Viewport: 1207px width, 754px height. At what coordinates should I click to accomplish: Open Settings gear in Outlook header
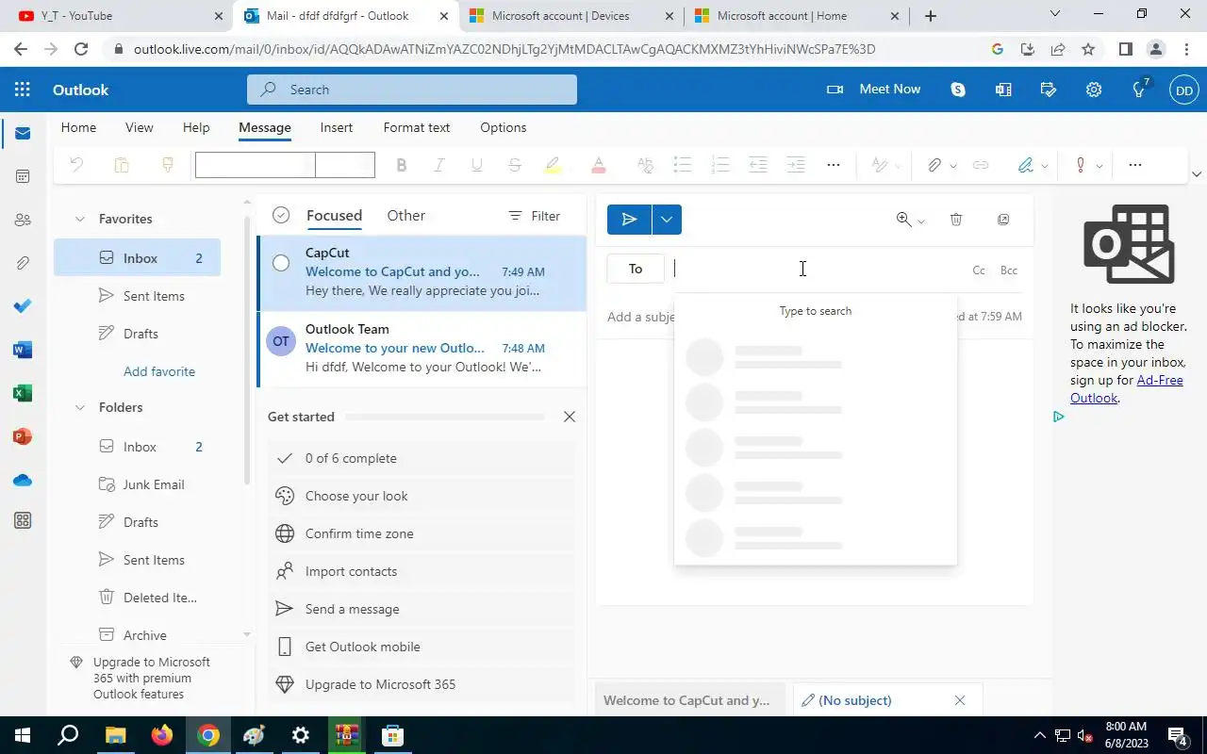[x=1094, y=90]
